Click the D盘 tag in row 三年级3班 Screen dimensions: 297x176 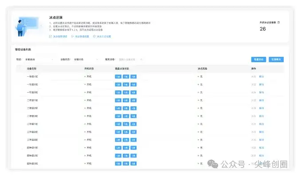[x=126, y=140]
